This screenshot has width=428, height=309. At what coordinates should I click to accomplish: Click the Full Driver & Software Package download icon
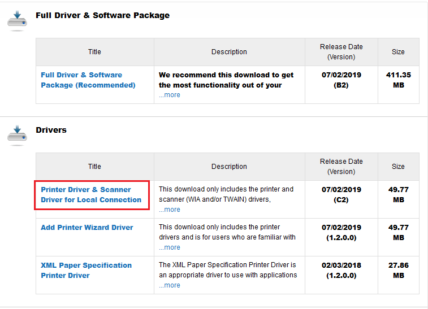tap(17, 20)
